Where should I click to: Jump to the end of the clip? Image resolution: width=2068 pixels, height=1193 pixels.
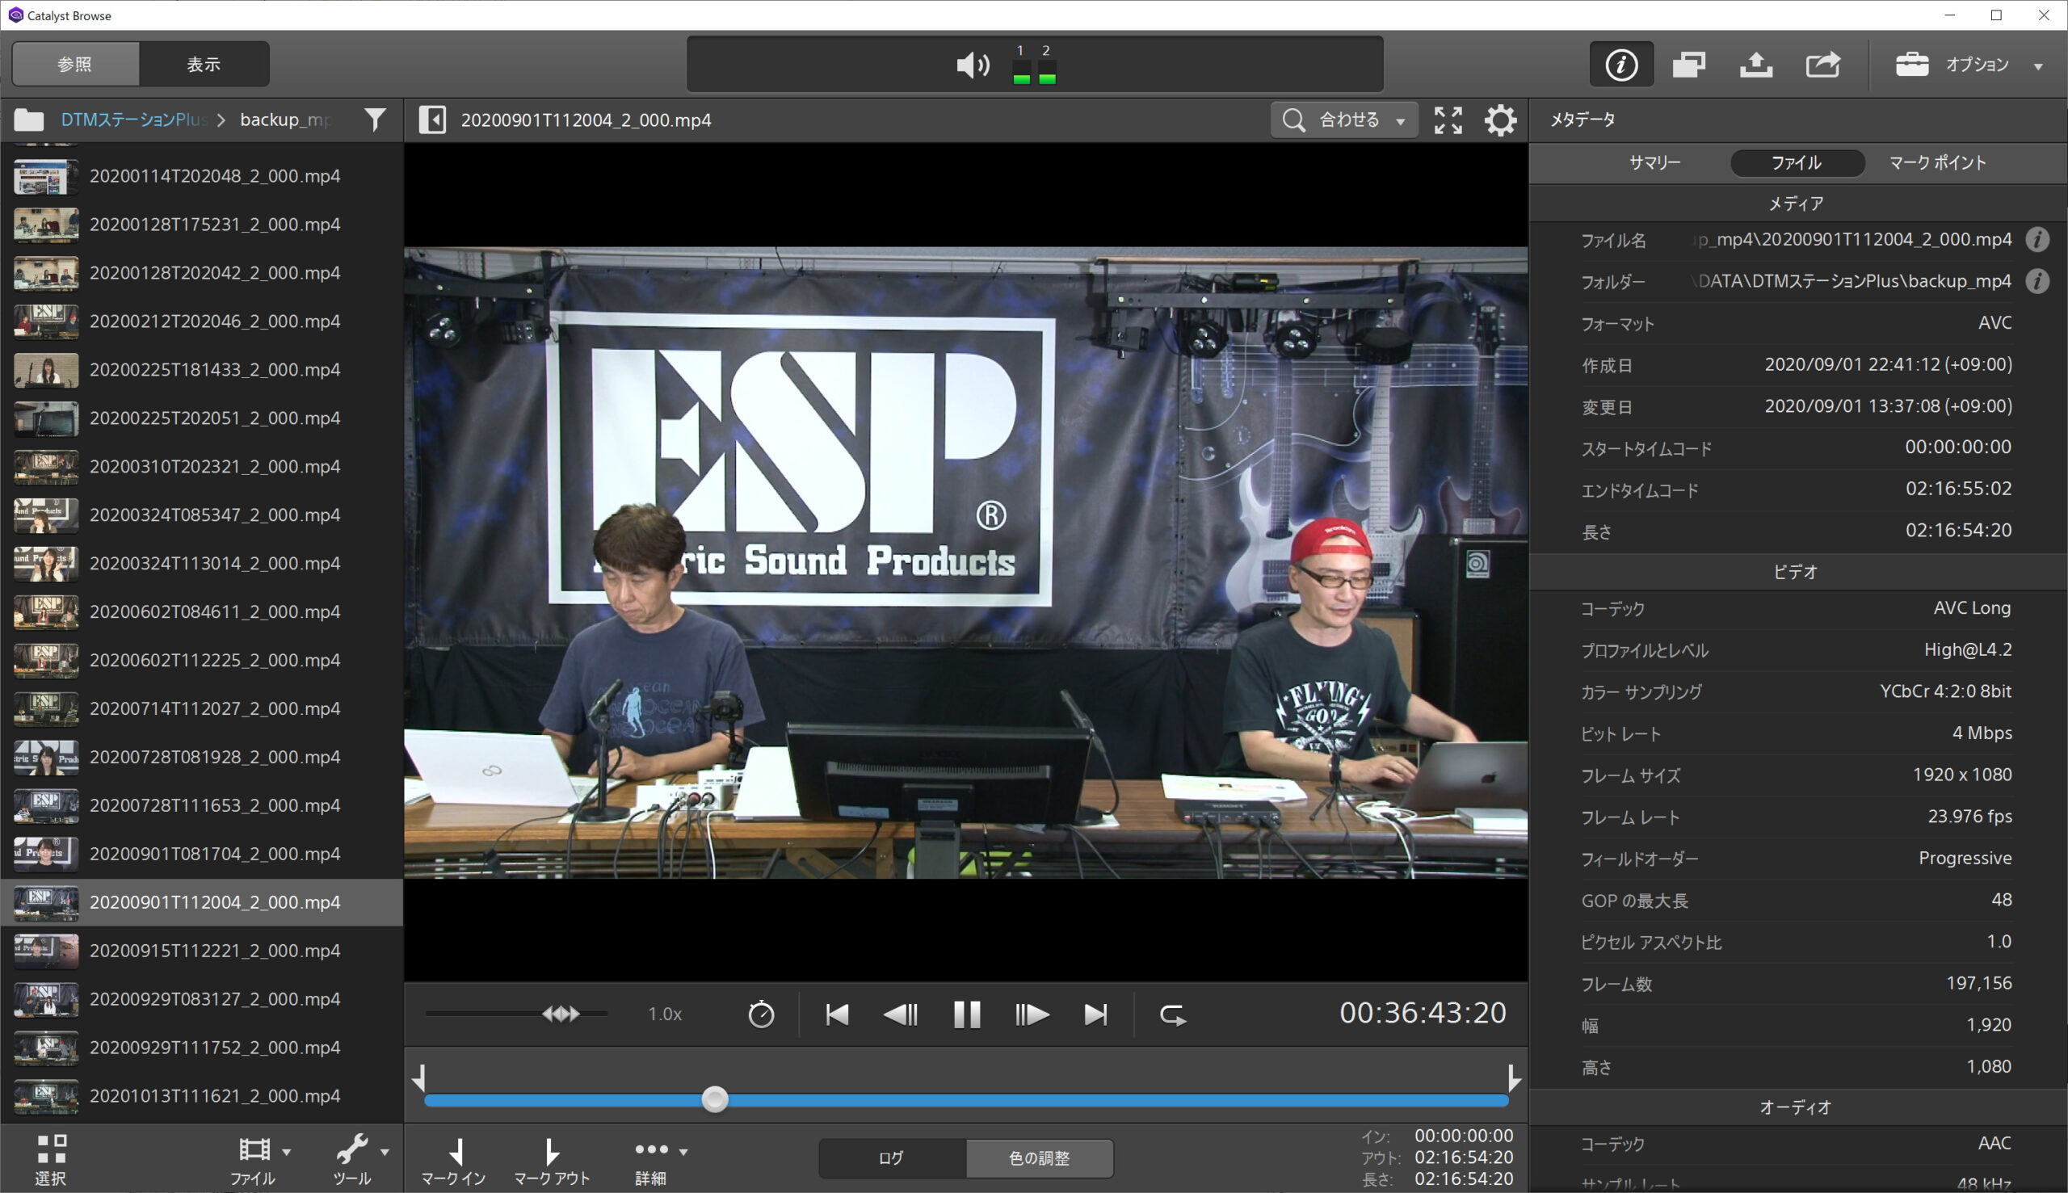1095,1014
